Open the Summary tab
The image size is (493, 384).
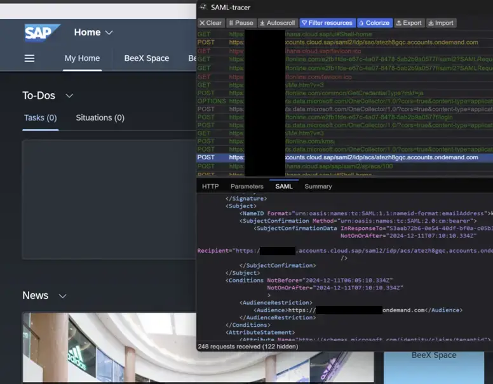pyautogui.click(x=318, y=187)
